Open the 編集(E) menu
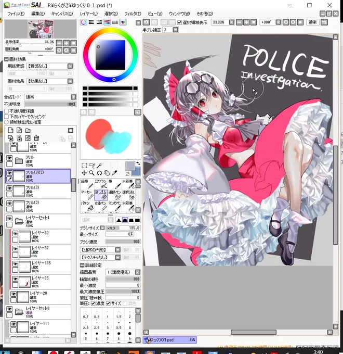Viewport: 343px width, 354px height. 38,14
